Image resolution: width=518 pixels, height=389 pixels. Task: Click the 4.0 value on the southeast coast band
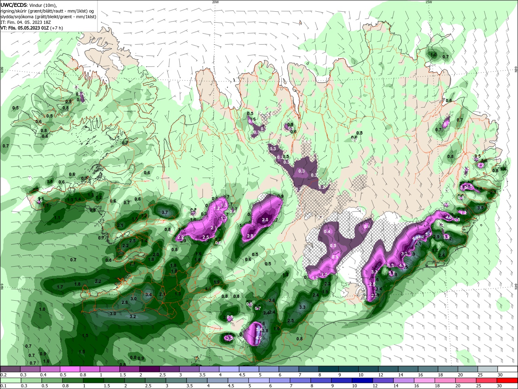coord(448,217)
